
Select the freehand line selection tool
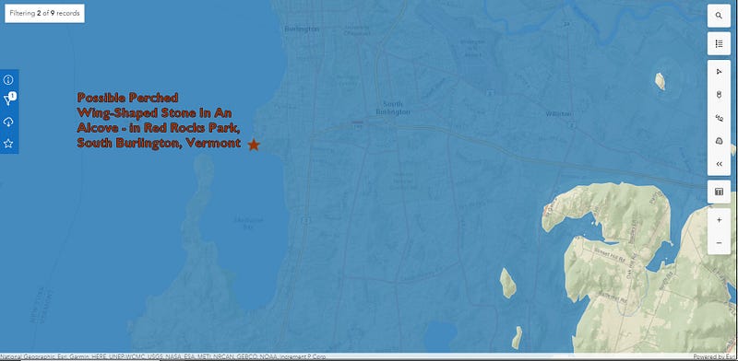[719, 118]
